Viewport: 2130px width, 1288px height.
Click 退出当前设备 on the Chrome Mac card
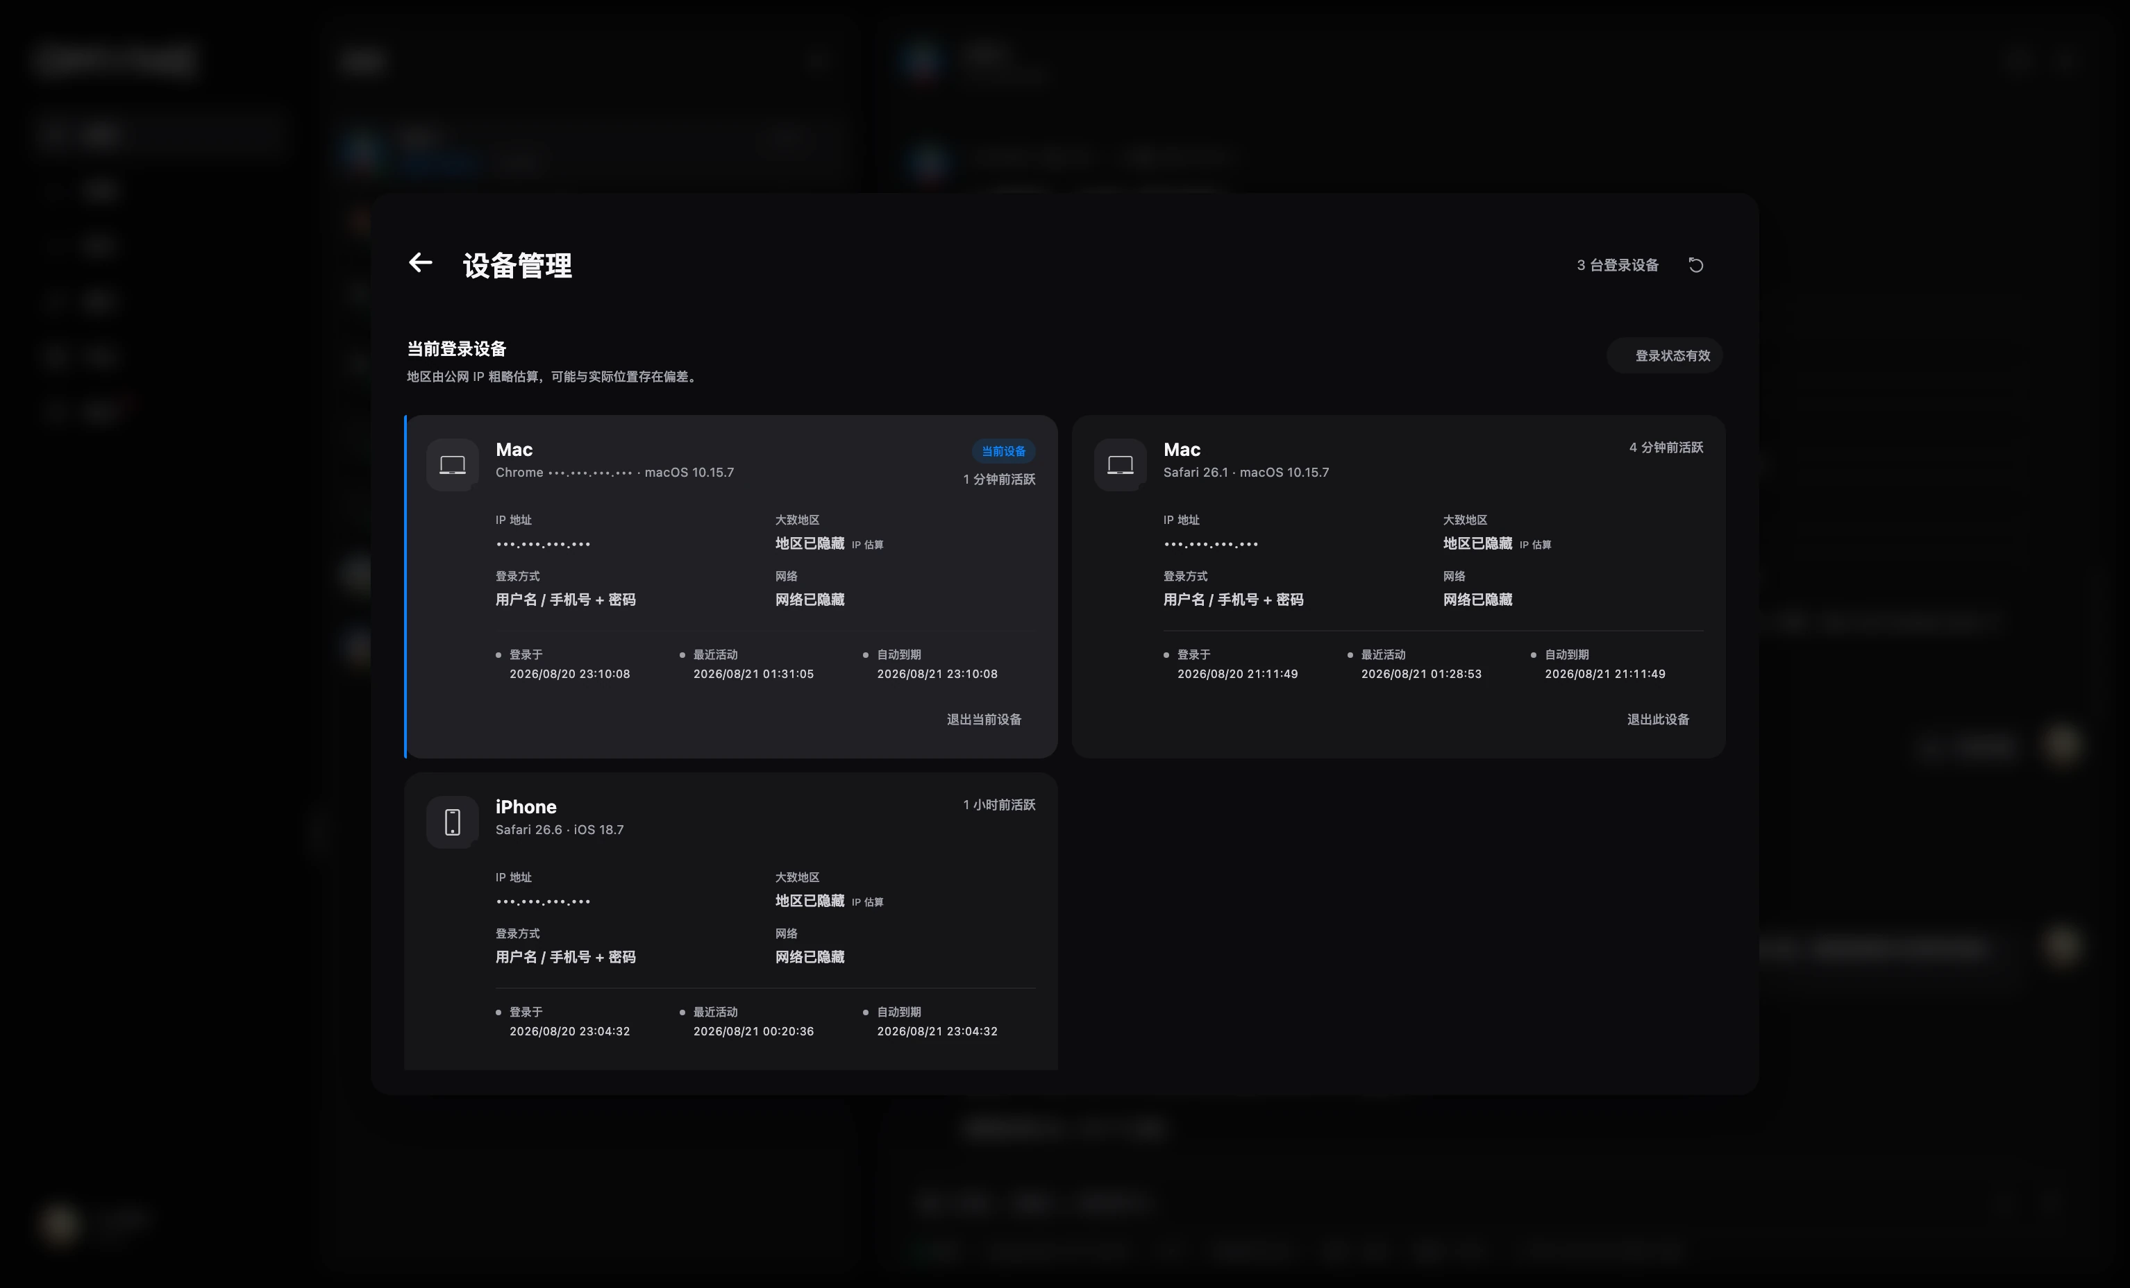coord(984,720)
